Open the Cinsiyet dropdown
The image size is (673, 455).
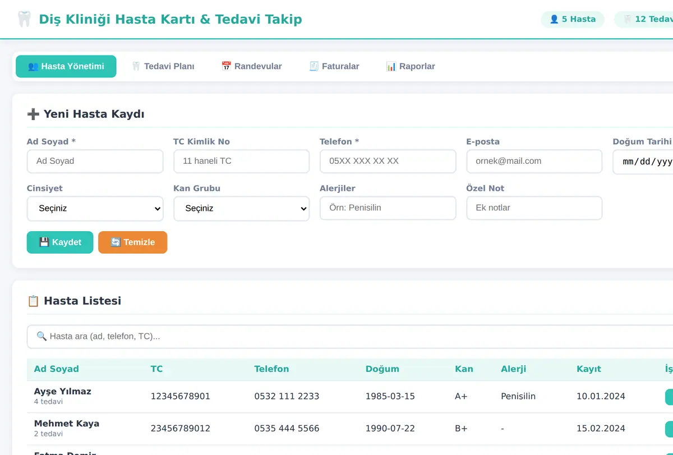click(x=95, y=208)
